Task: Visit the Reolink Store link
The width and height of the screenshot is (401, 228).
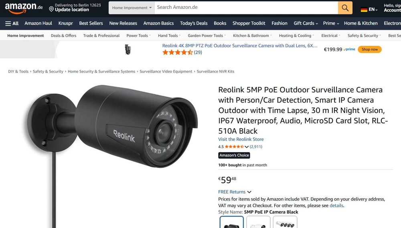Action: pos(241,139)
